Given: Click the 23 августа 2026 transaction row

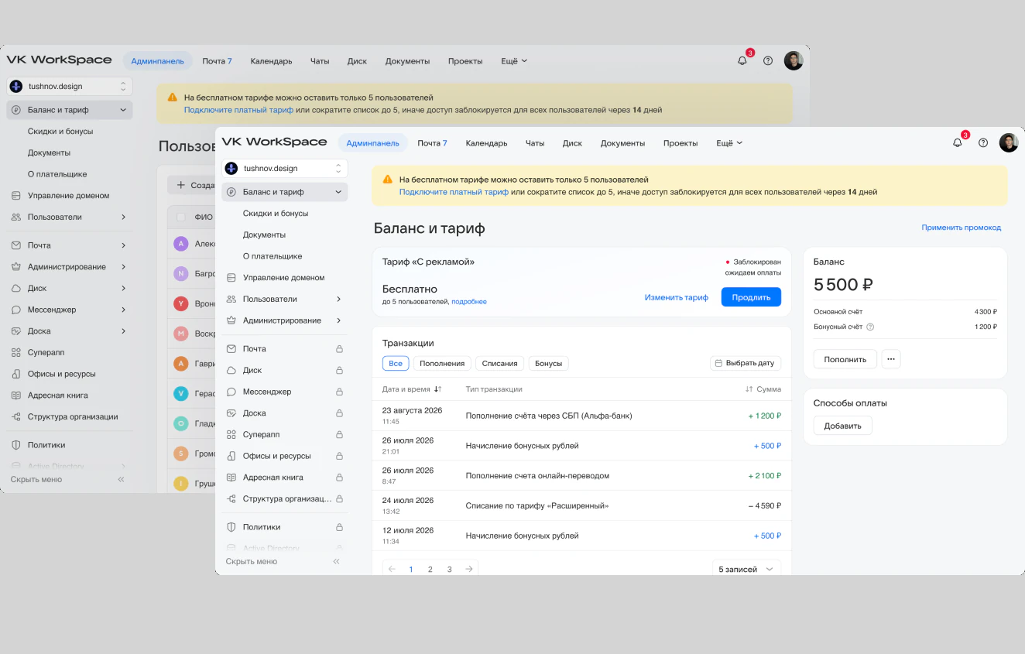Looking at the screenshot, I should pos(581,416).
